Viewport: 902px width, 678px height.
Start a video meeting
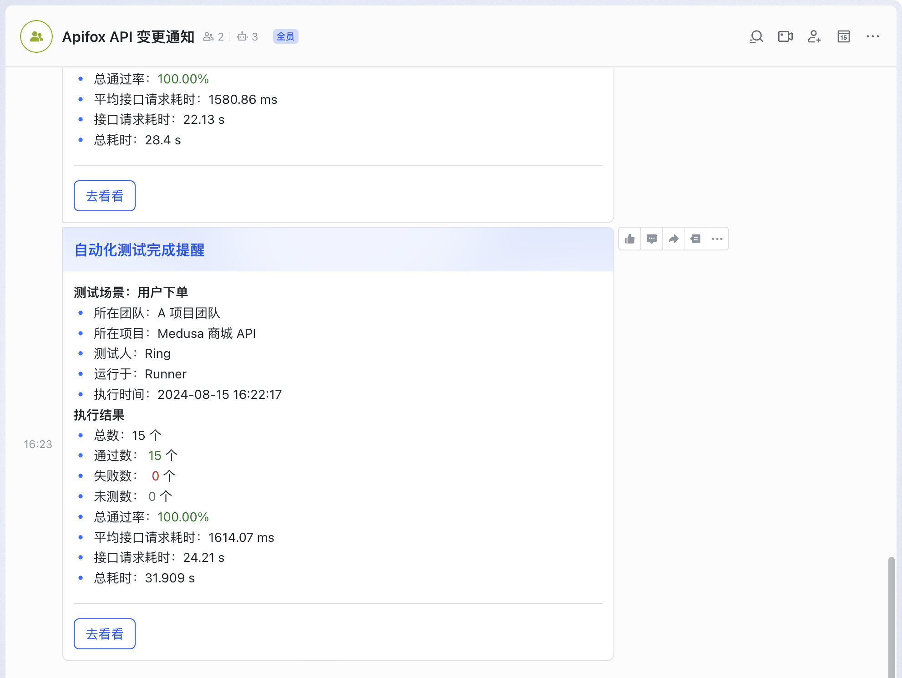point(785,36)
